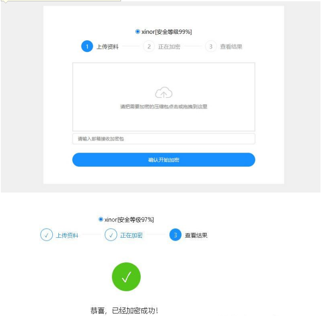Select the 正在加密 step label in top bar
This screenshot has width=326, height=316.
pos(169,46)
